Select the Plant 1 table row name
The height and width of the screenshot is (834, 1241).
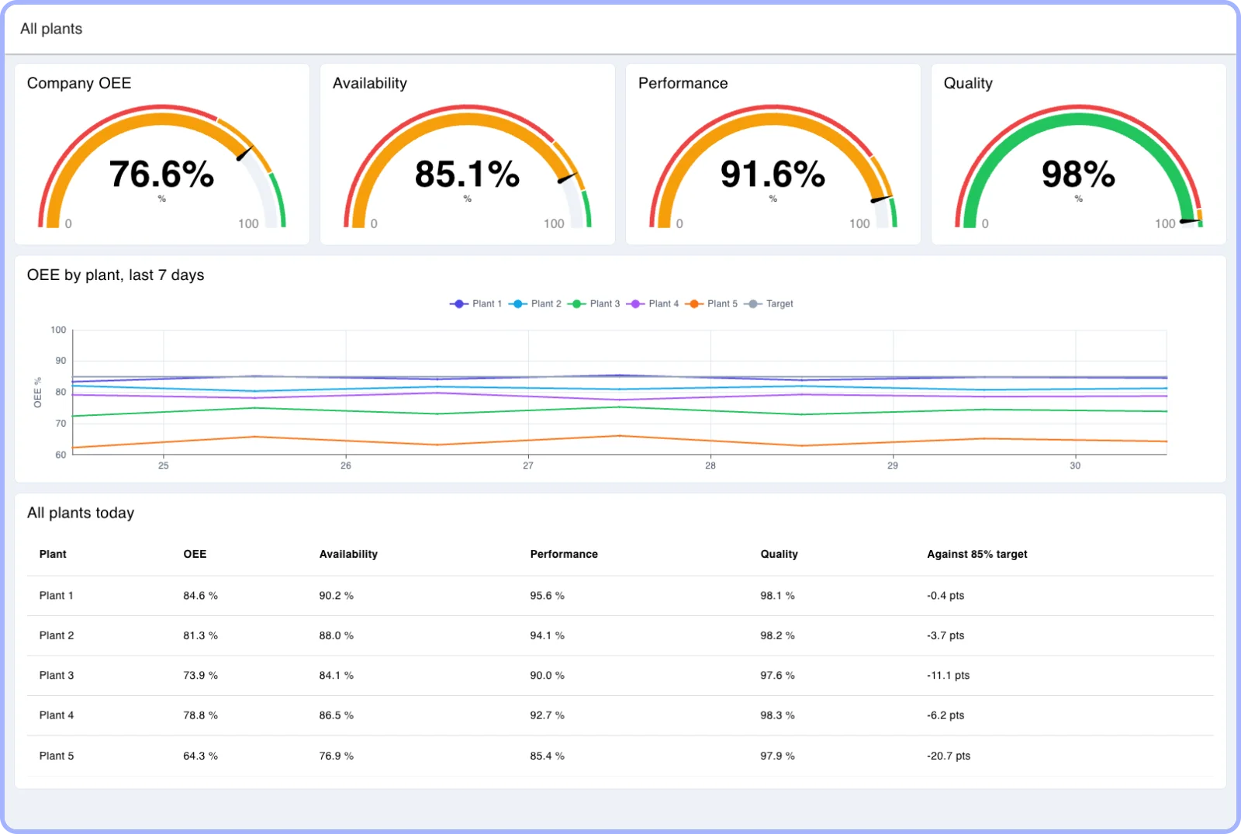[57, 596]
